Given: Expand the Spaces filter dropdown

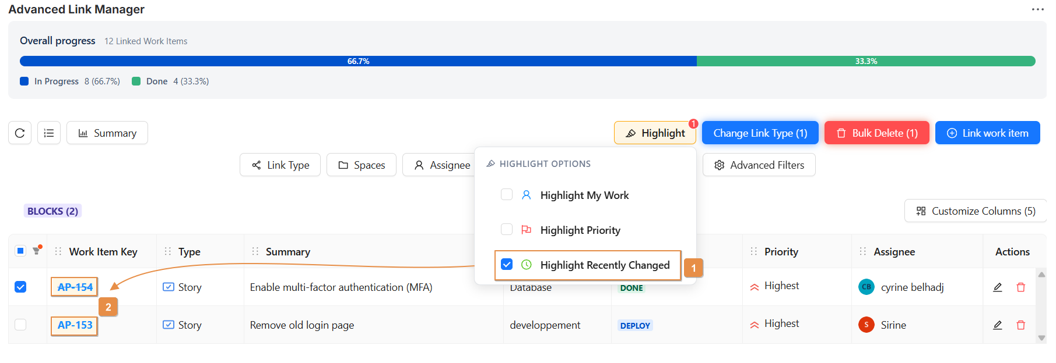Looking at the screenshot, I should coord(361,165).
